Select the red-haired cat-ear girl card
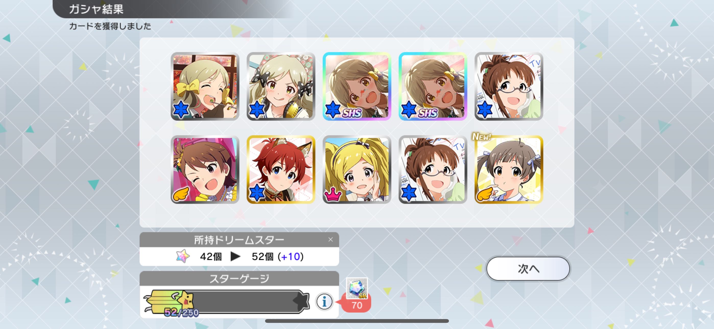Image resolution: width=714 pixels, height=329 pixels. [x=281, y=169]
